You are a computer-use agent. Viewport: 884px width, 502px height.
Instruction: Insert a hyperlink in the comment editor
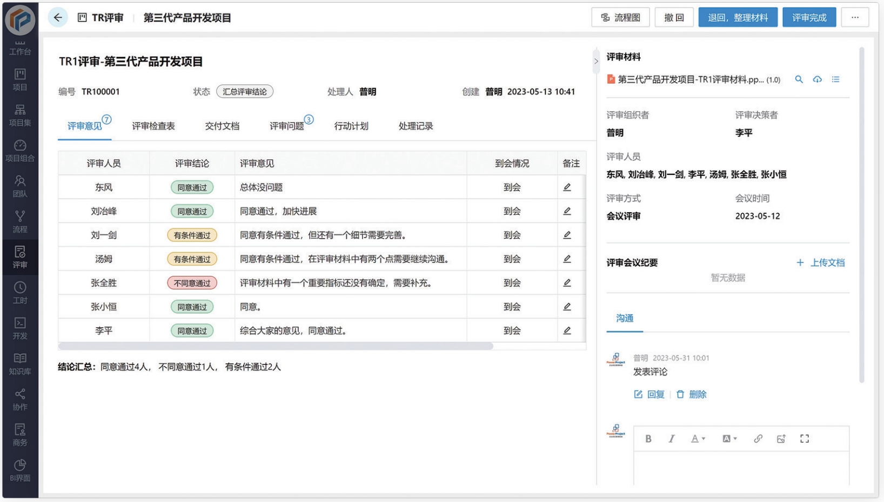click(x=758, y=438)
